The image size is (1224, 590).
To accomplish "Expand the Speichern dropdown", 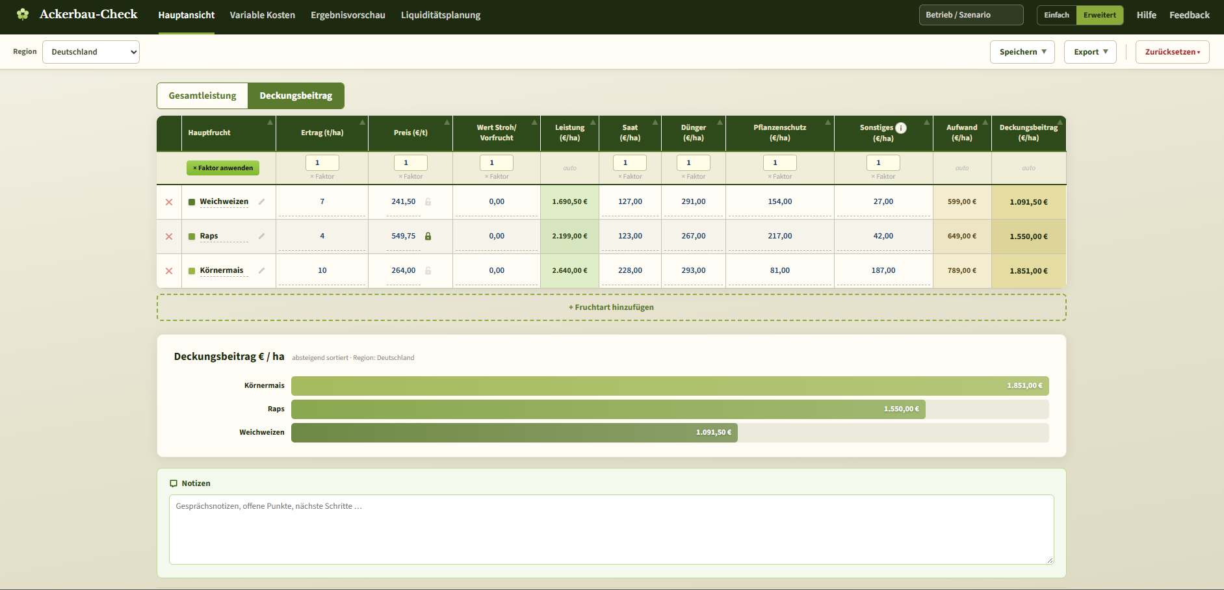I will click(x=1022, y=52).
